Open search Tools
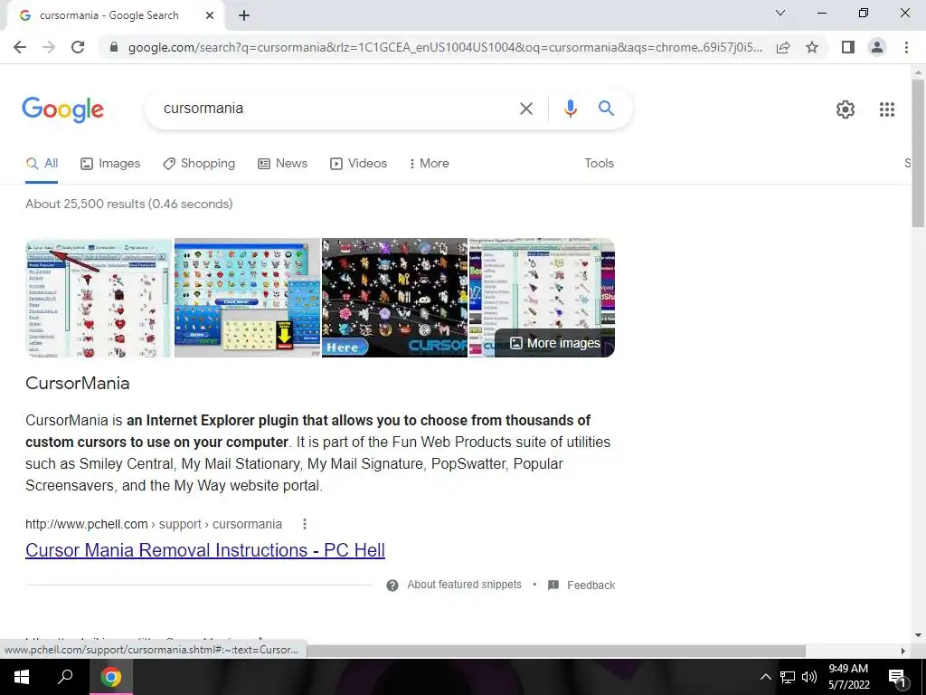This screenshot has width=926, height=695. [x=599, y=164]
